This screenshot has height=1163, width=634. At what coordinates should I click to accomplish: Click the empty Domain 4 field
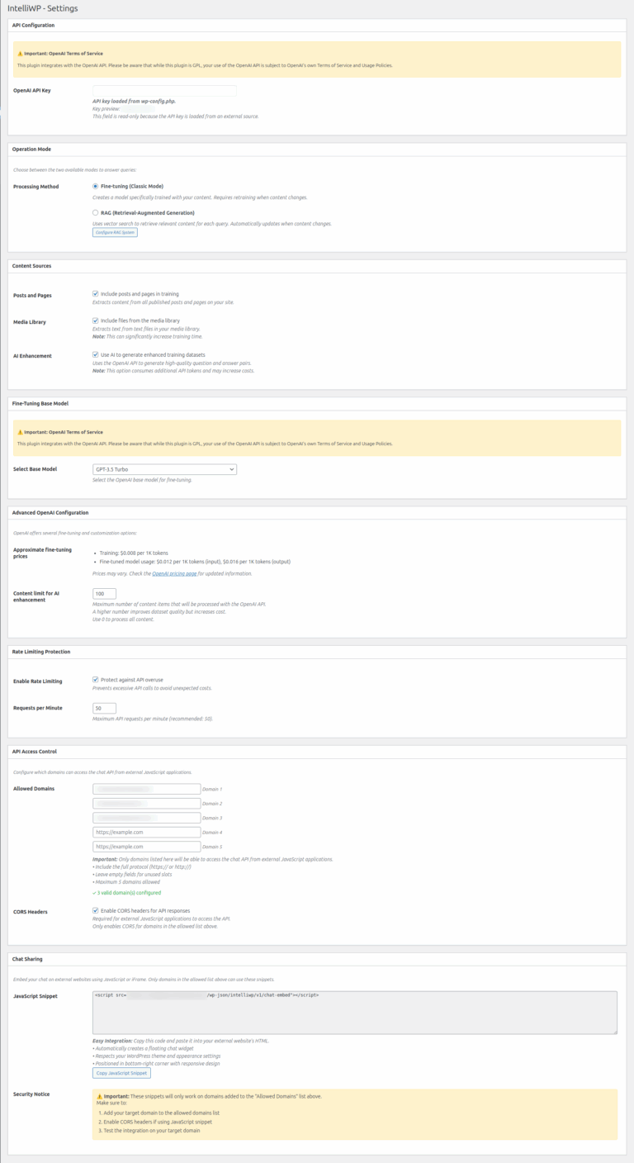147,832
